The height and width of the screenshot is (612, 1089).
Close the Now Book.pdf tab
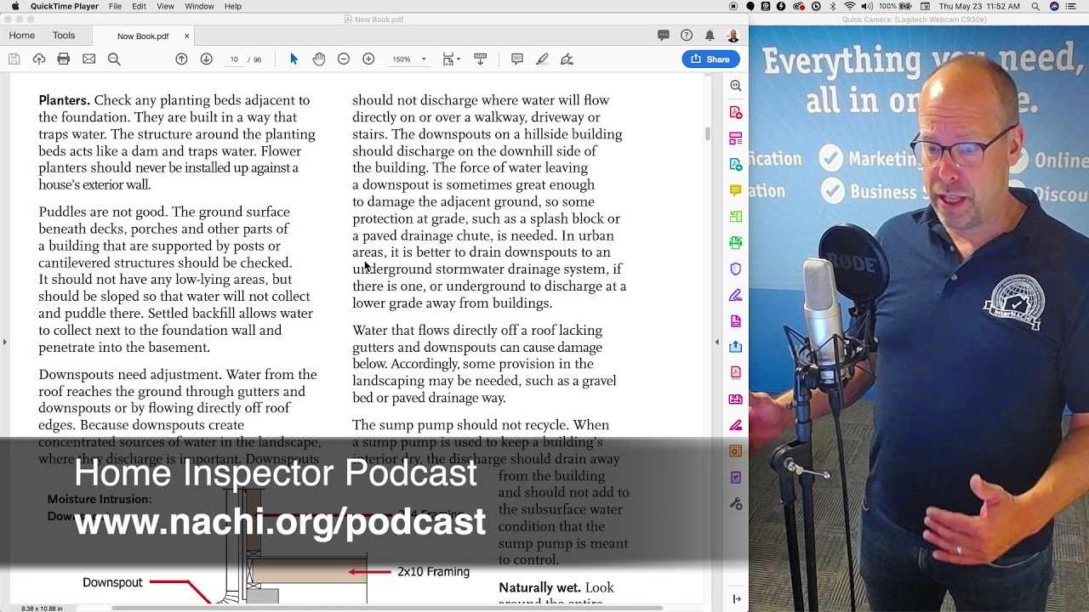click(187, 37)
